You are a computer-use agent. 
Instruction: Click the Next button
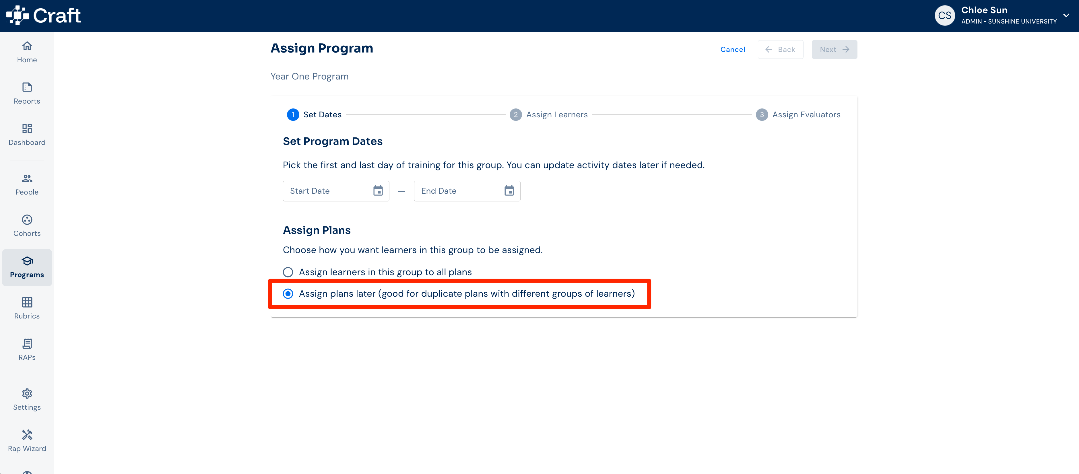click(x=834, y=49)
